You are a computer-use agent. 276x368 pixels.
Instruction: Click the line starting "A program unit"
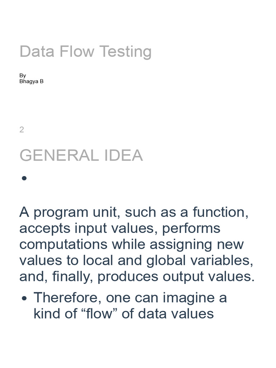pyautogui.click(x=134, y=212)
